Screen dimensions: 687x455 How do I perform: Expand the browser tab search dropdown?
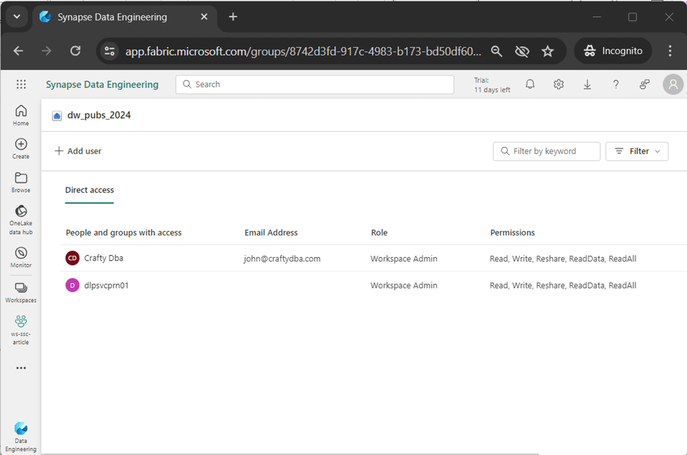17,17
